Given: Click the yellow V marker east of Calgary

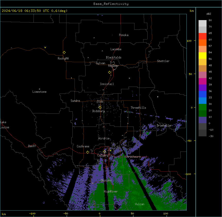Looking at the screenshot, I should click(x=110, y=151).
